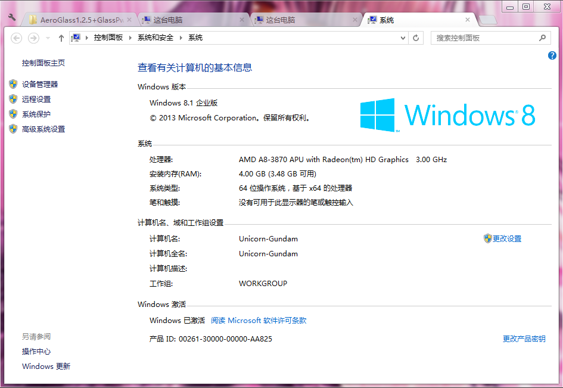
Task: Expand the arrow after 控制面板 breadcrumb
Action: click(130, 38)
